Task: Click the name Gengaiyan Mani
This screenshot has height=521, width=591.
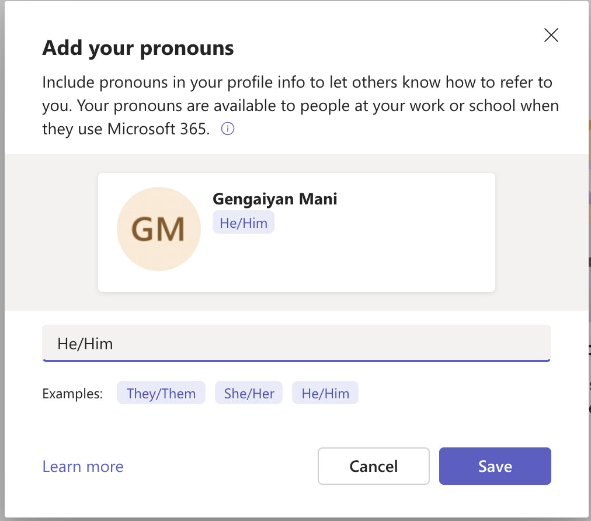Action: pyautogui.click(x=275, y=199)
